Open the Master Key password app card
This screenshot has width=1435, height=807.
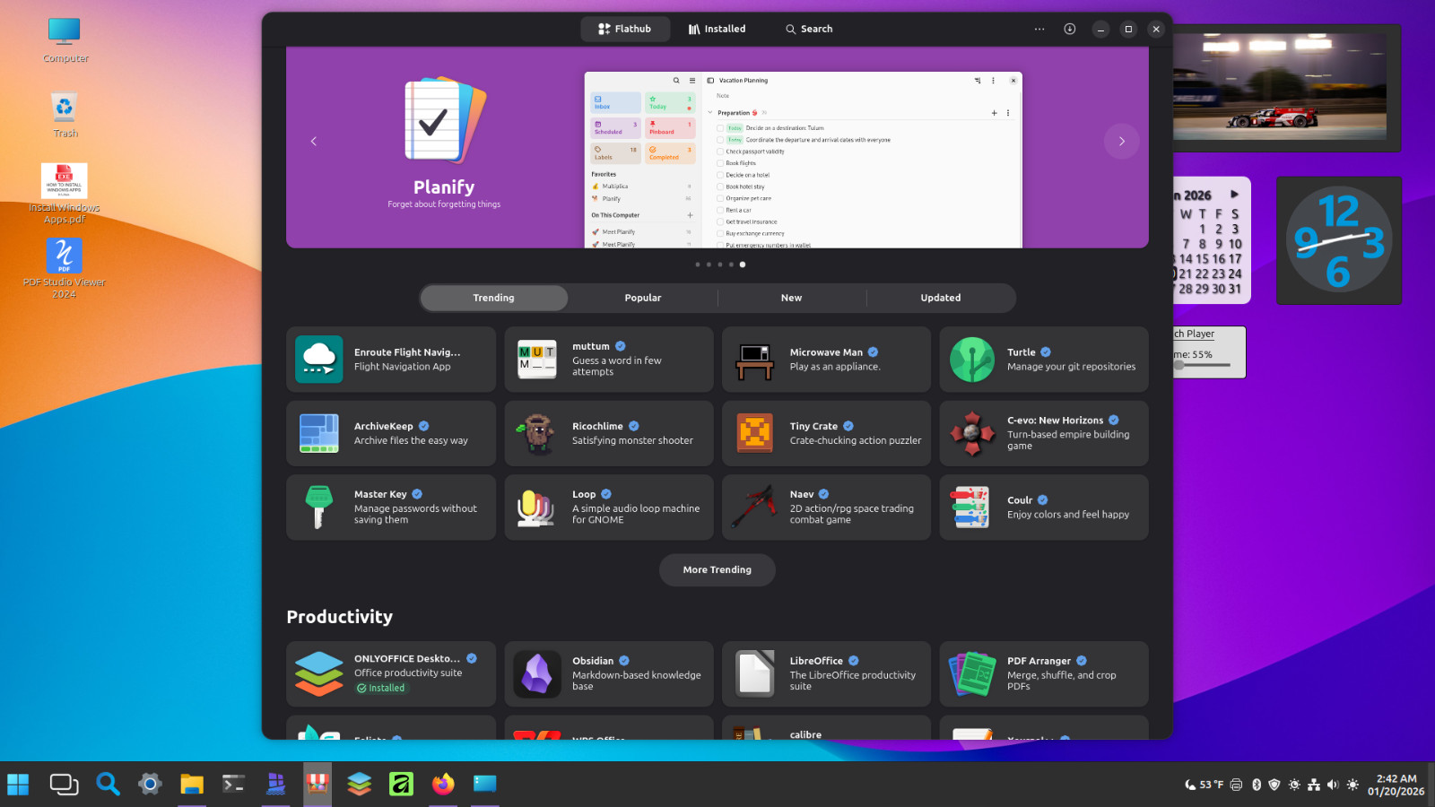390,508
